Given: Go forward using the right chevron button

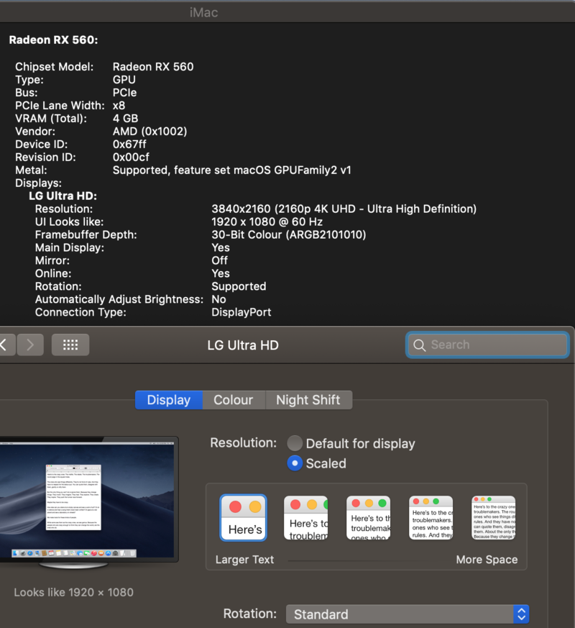Looking at the screenshot, I should pyautogui.click(x=30, y=345).
